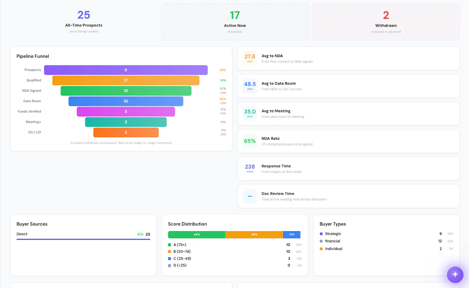469x288 pixels.
Task: Select the blue Data Room funnel bar
Action: (126, 101)
